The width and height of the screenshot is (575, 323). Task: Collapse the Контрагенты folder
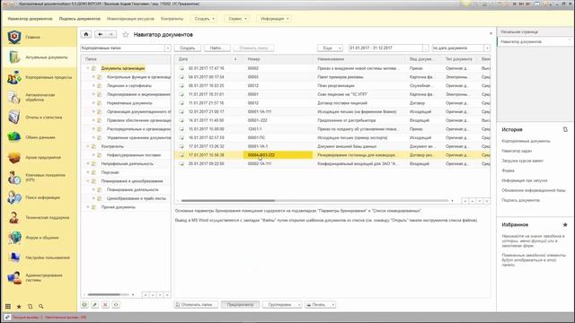(x=88, y=146)
